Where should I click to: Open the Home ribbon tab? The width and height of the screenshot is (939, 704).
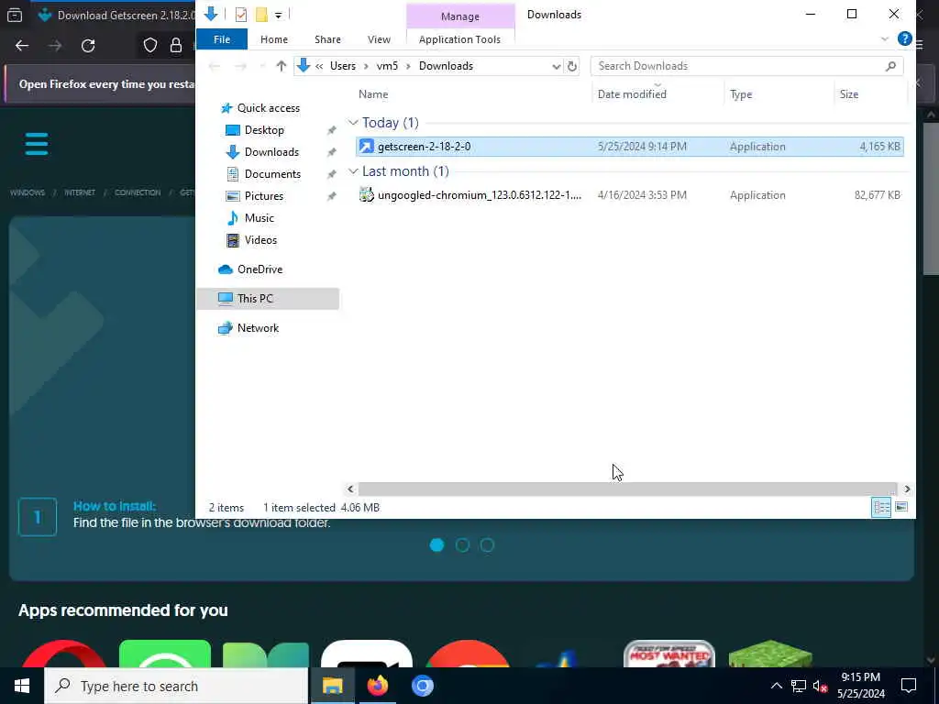point(273,39)
